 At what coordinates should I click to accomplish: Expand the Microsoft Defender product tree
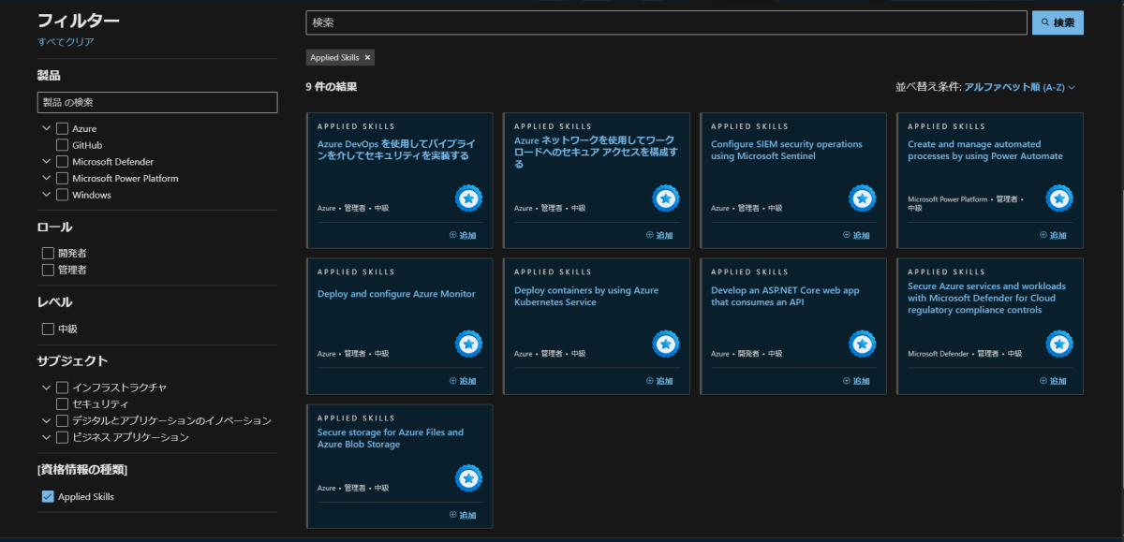(46, 161)
